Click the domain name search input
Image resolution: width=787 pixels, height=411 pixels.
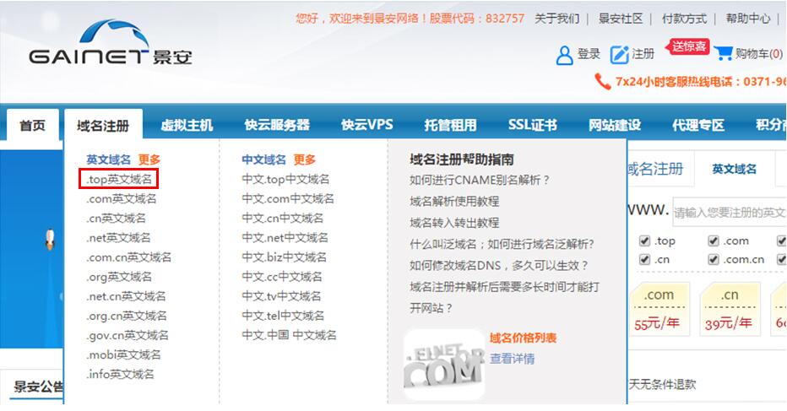728,213
